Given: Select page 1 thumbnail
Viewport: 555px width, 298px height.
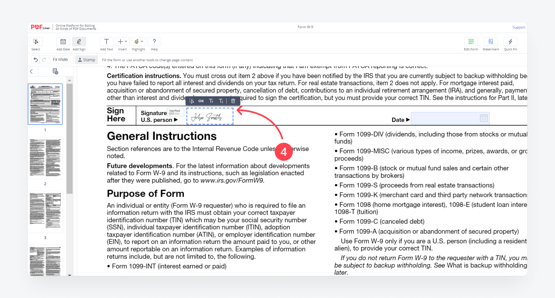Looking at the screenshot, I should (x=45, y=104).
